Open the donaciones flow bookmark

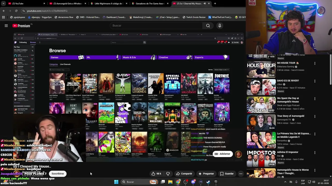point(64,17)
